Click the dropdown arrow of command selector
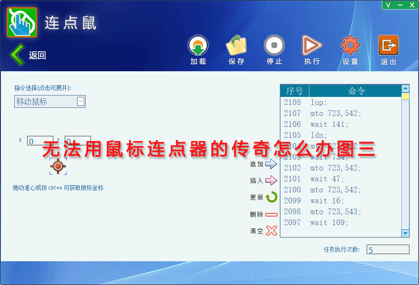This screenshot has height=285, width=419. pos(80,101)
